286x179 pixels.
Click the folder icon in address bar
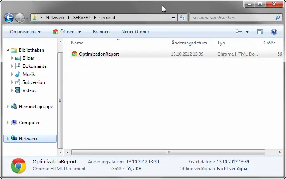pos(35,18)
